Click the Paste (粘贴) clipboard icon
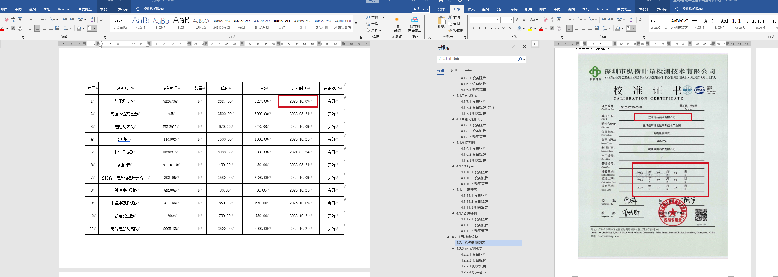 [441, 20]
